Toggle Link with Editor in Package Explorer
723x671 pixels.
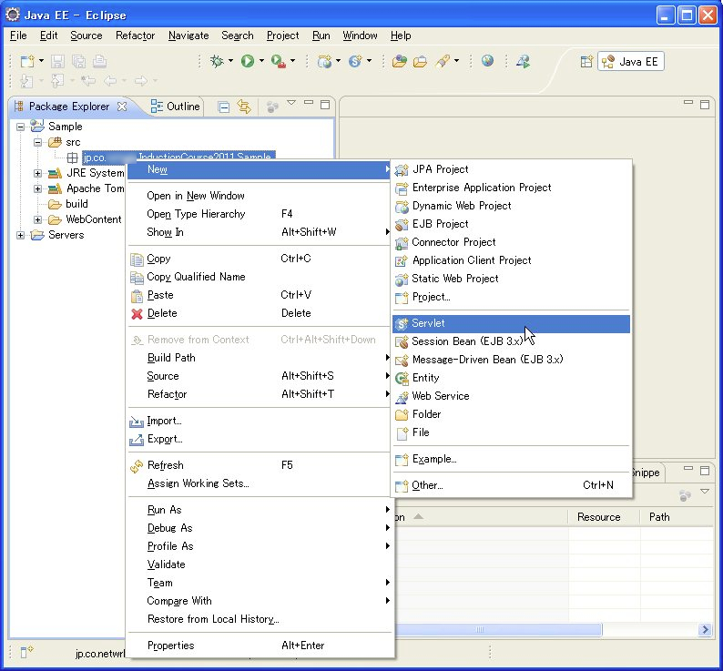click(244, 107)
